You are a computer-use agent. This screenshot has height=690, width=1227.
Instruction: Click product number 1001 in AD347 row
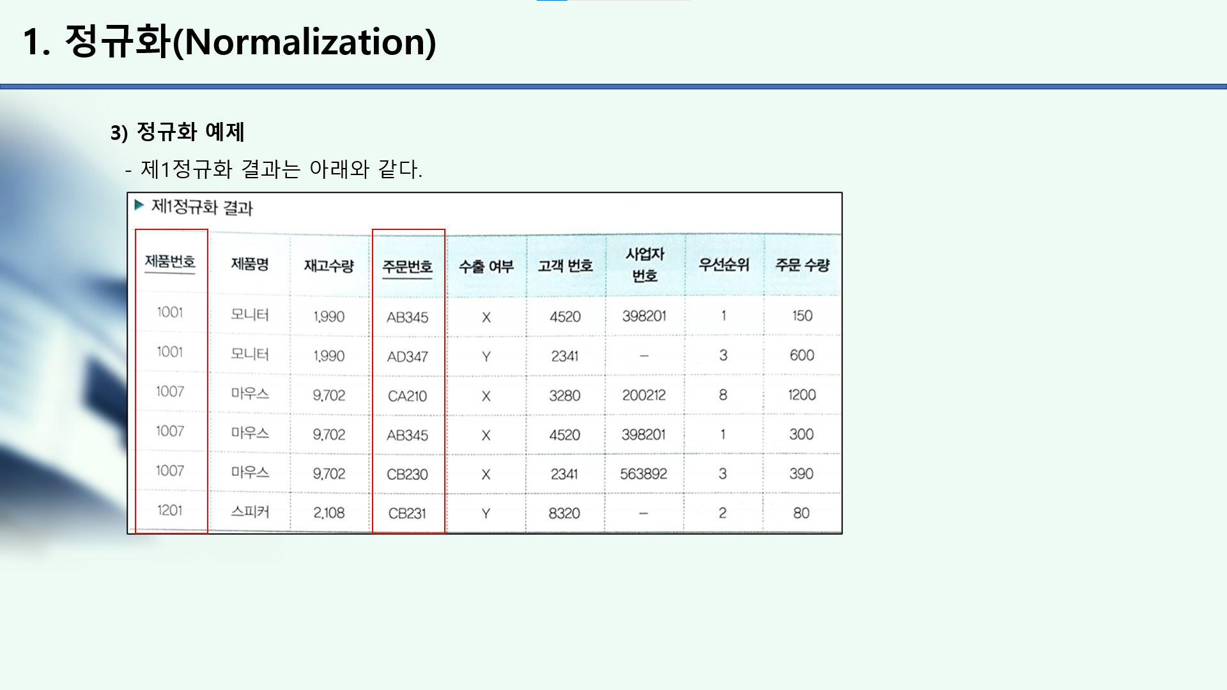coord(170,352)
